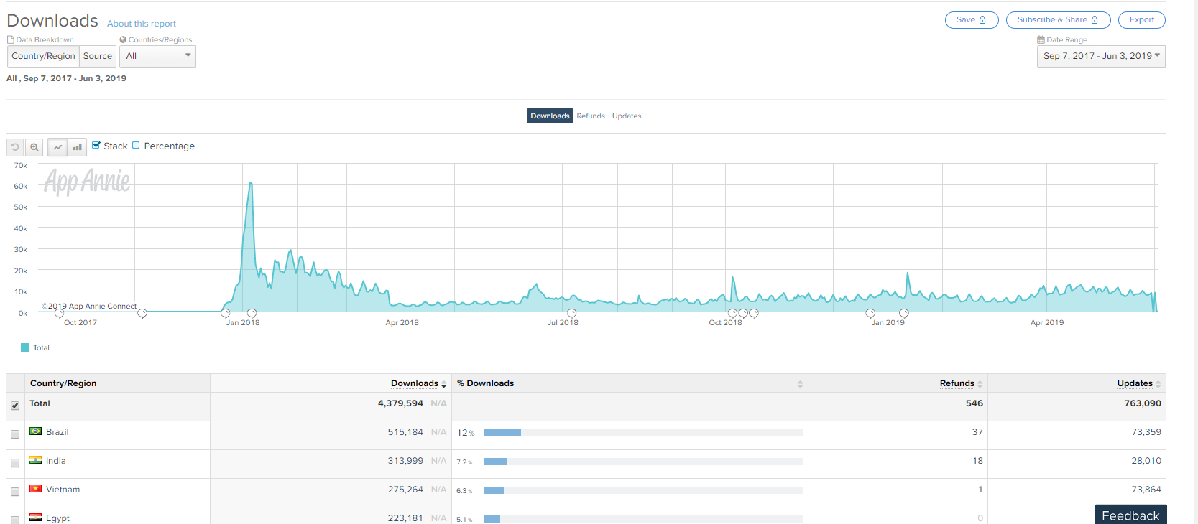Switch to the Updates tab
This screenshot has height=524, width=1198.
tap(627, 116)
